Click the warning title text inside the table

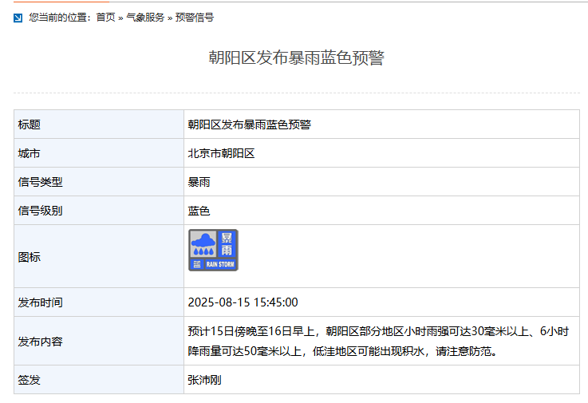(249, 124)
